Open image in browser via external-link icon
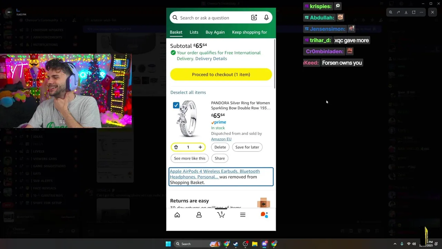 pos(414,12)
